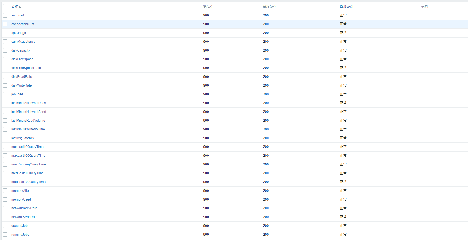Image resolution: width=468 pixels, height=240 pixels.
Task: Click the maxLast100QueryTime link
Action: pyautogui.click(x=28, y=156)
